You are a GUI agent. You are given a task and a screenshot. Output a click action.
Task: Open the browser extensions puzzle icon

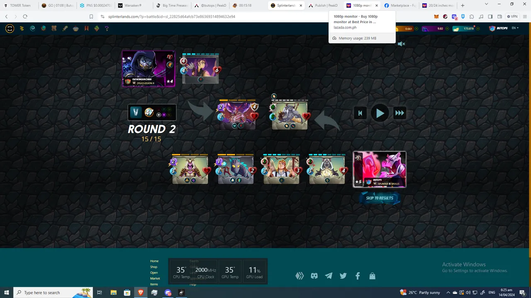(472, 17)
